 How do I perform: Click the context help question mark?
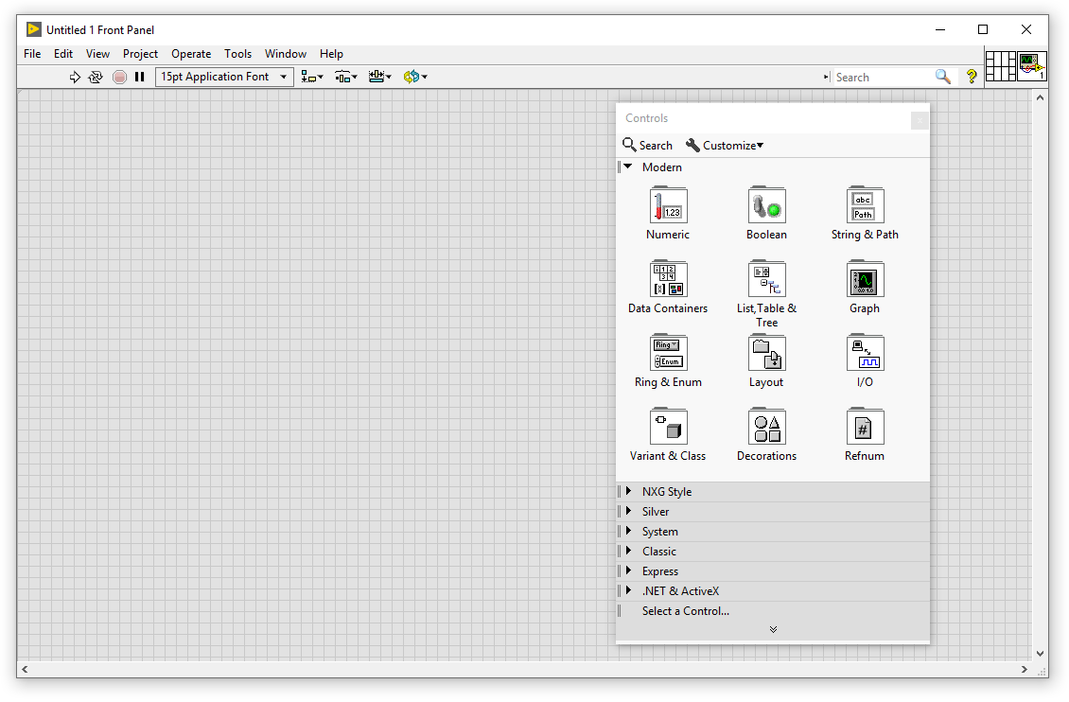coord(972,77)
